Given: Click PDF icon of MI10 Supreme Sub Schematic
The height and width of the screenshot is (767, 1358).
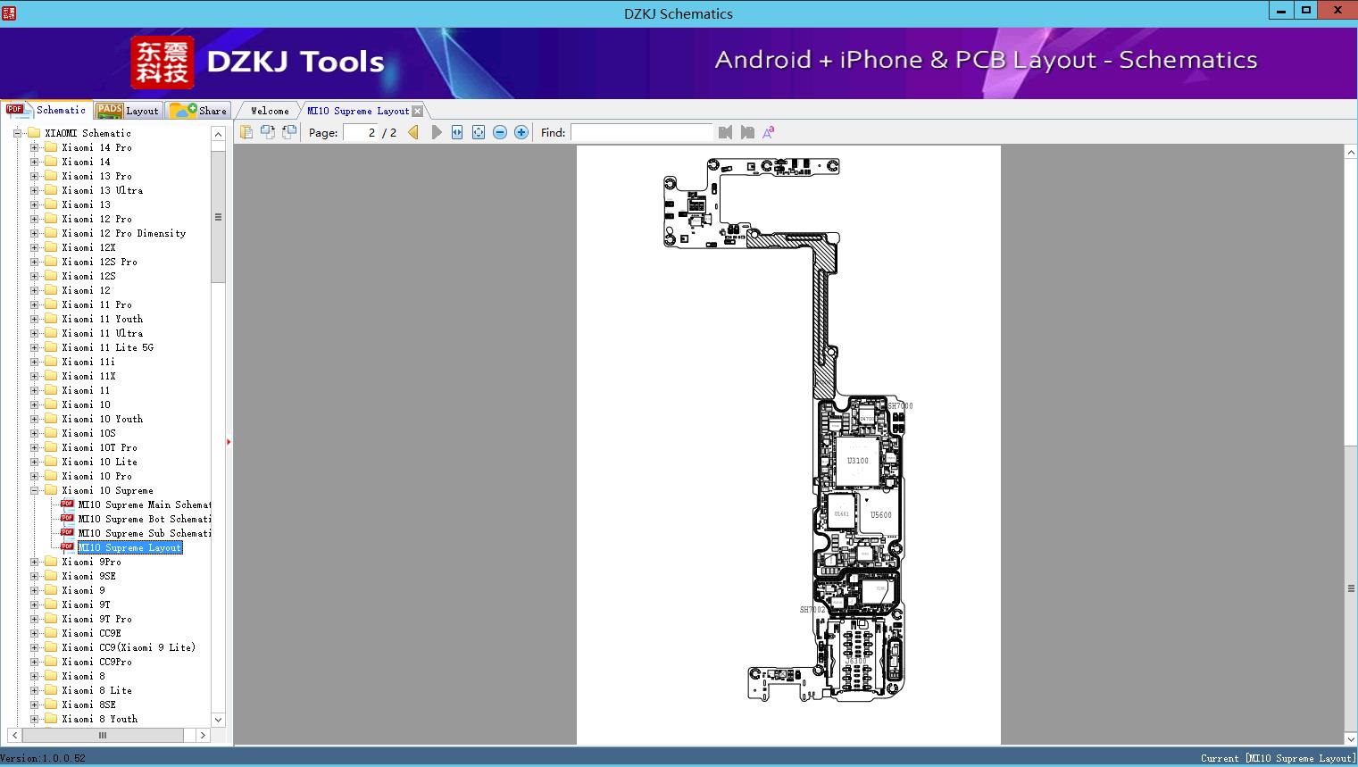Looking at the screenshot, I should (67, 533).
